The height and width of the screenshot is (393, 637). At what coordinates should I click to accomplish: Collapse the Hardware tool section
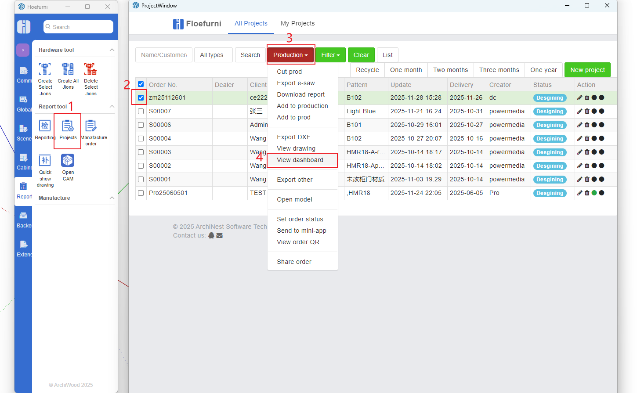click(x=112, y=50)
